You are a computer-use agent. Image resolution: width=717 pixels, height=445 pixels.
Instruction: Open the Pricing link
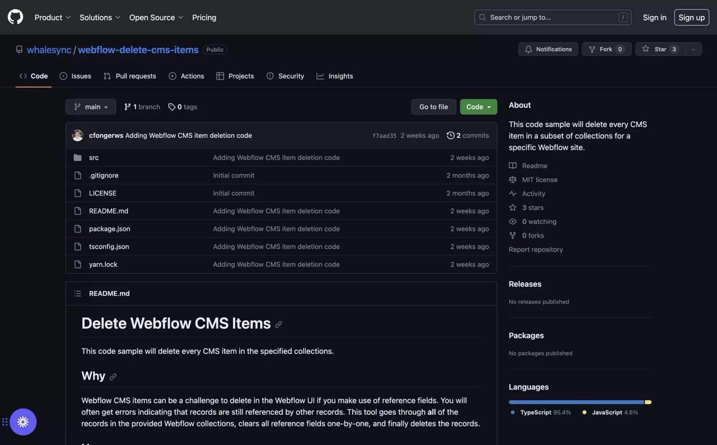[x=204, y=17]
